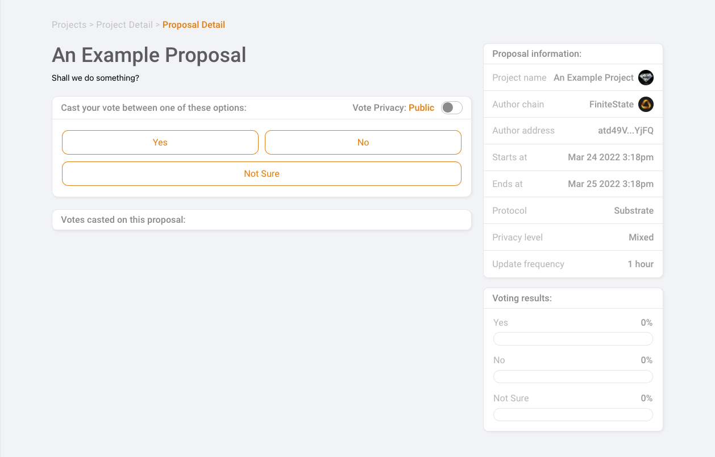Image resolution: width=715 pixels, height=457 pixels.
Task: Click the FiniteState chain logo icon
Action: coord(646,105)
